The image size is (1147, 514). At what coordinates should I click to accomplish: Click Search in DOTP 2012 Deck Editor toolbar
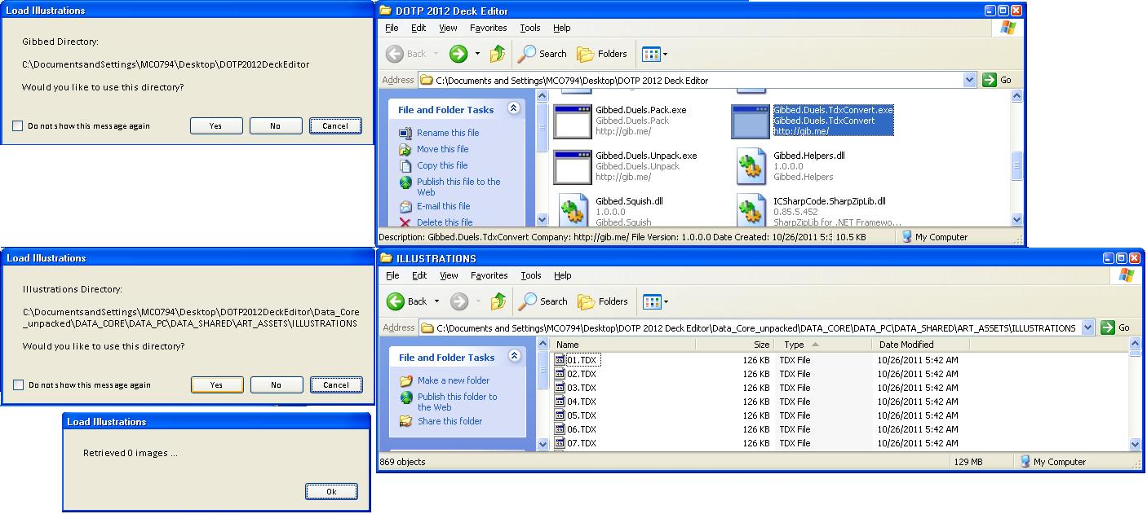542,54
